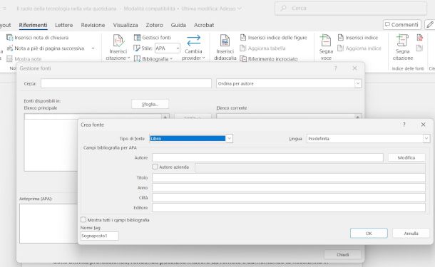Open the Acrobat tab
The height and width of the screenshot is (267, 435).
[x=204, y=25]
